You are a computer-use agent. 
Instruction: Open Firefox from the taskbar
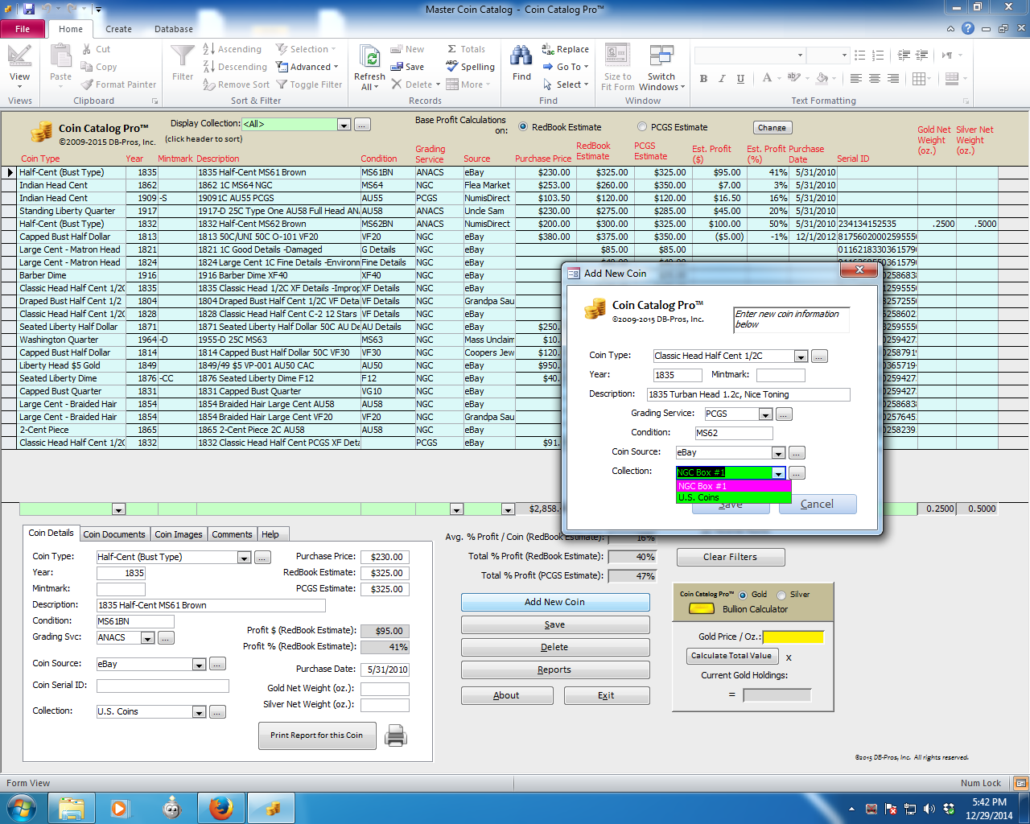(220, 808)
